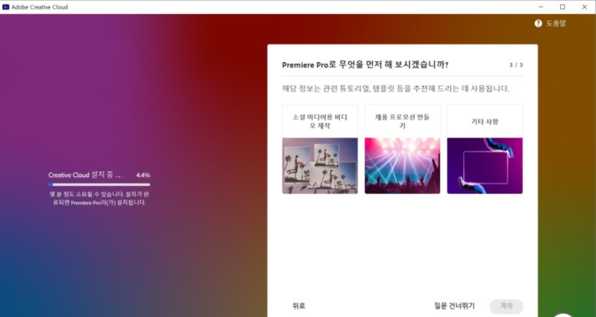Click the Premiere Pro question heading
The width and height of the screenshot is (596, 317).
[x=365, y=65]
